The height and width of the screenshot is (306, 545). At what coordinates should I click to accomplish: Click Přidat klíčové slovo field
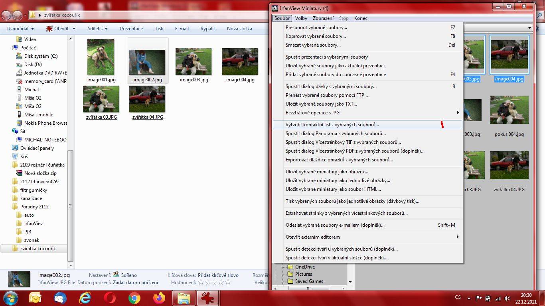[x=218, y=275]
